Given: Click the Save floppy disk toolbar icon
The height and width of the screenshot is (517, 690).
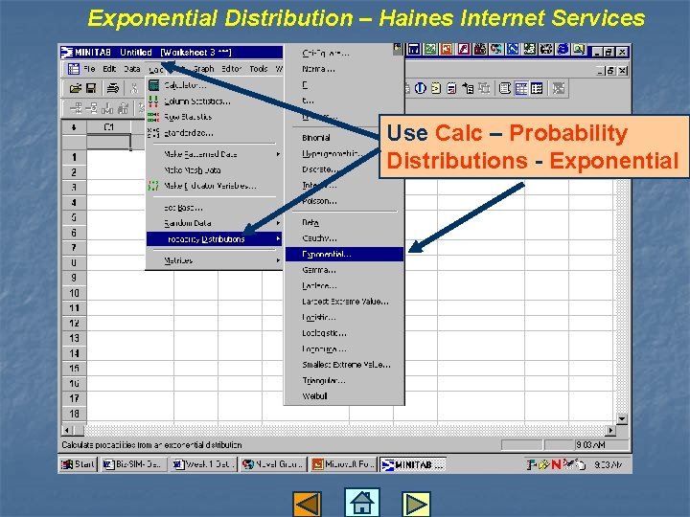Looking at the screenshot, I should point(91,89).
